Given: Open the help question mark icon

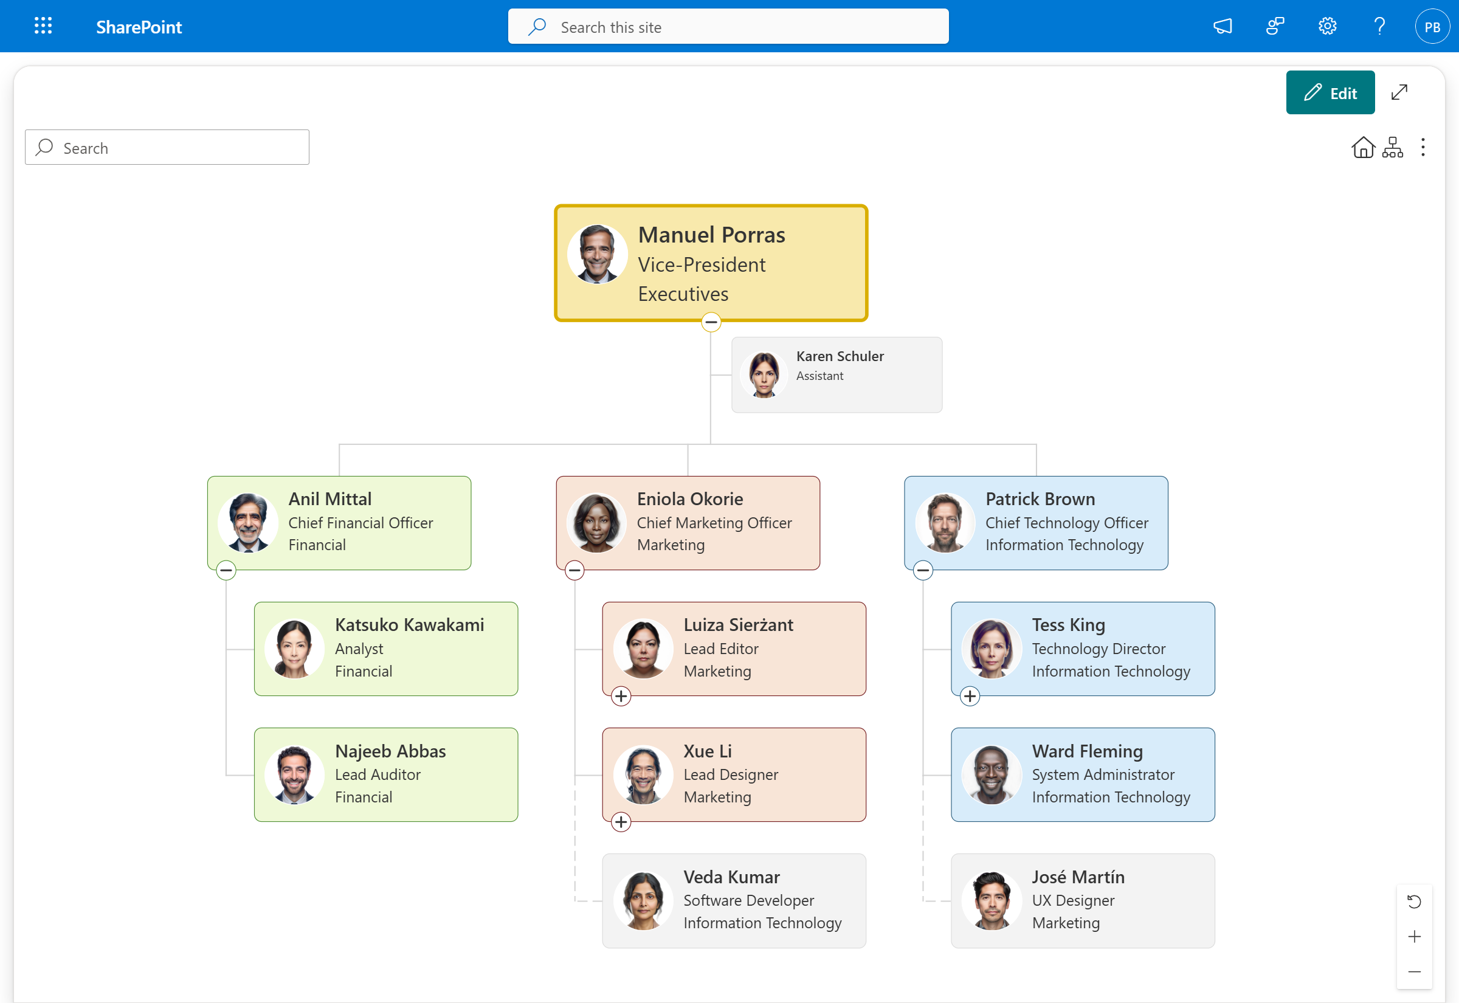Looking at the screenshot, I should click(x=1379, y=26).
